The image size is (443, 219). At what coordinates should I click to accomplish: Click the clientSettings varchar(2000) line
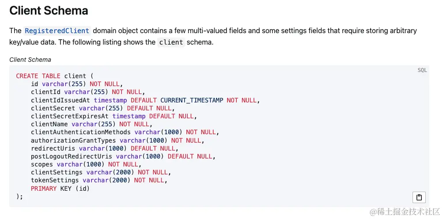[x=101, y=172]
